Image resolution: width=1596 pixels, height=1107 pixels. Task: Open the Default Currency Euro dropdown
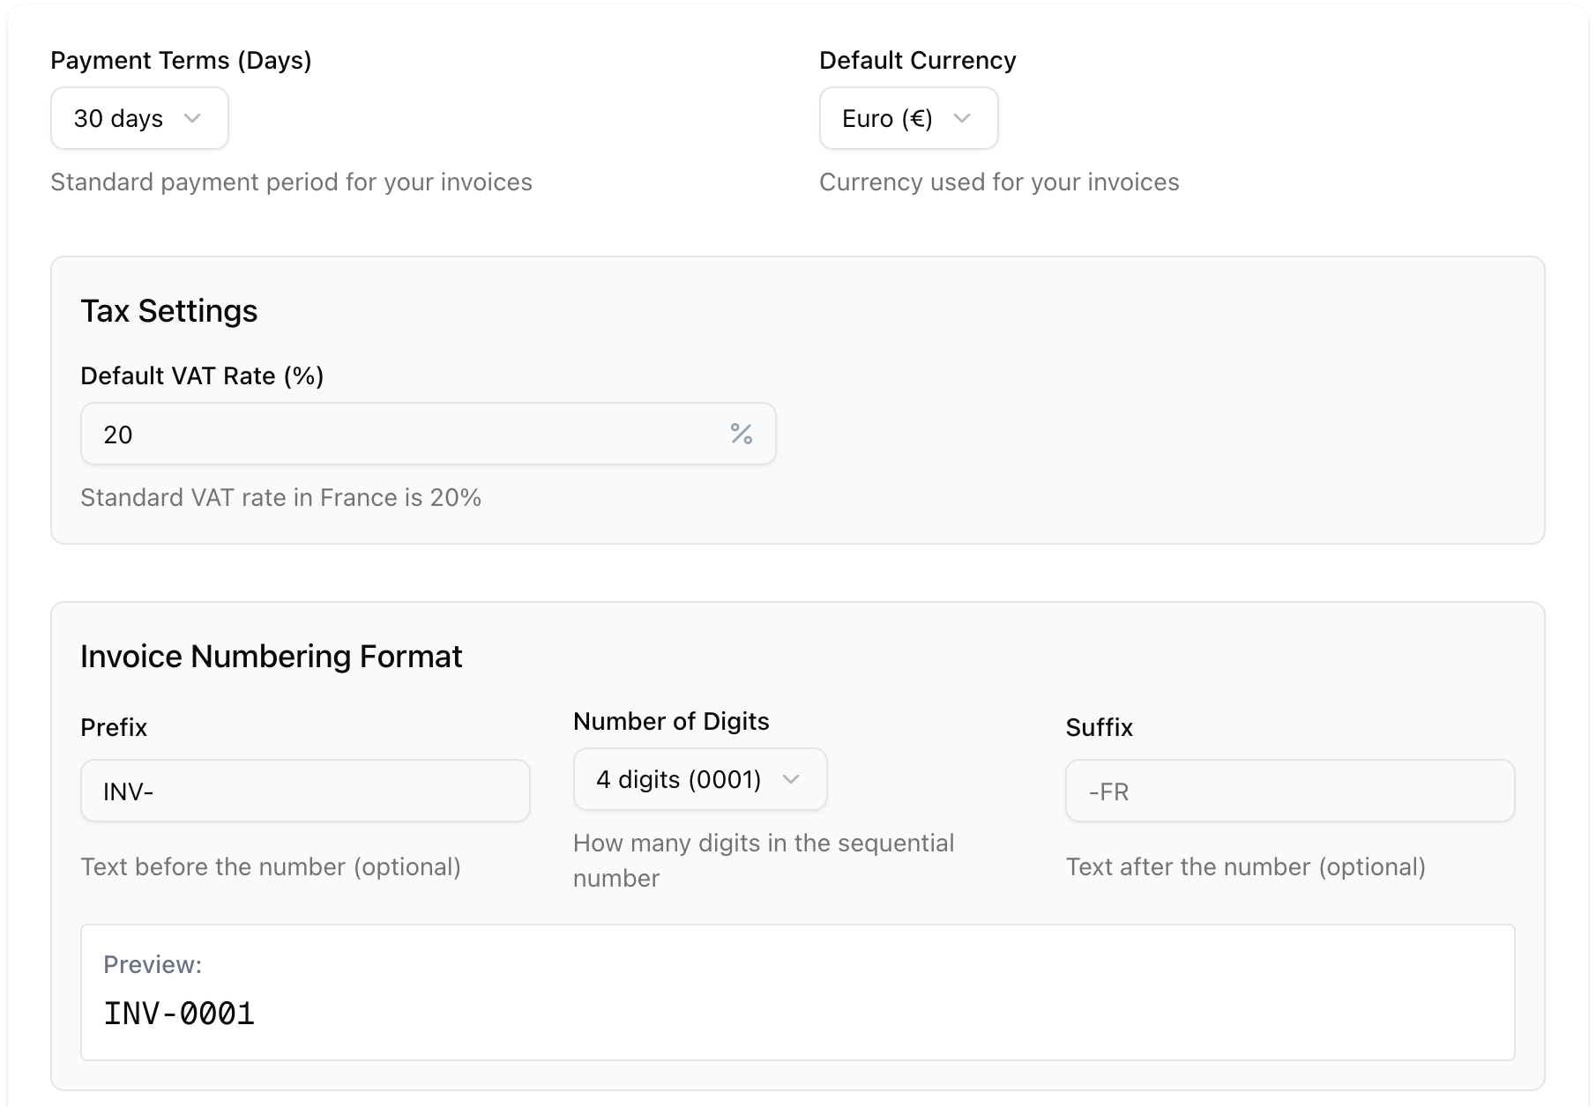tap(908, 118)
